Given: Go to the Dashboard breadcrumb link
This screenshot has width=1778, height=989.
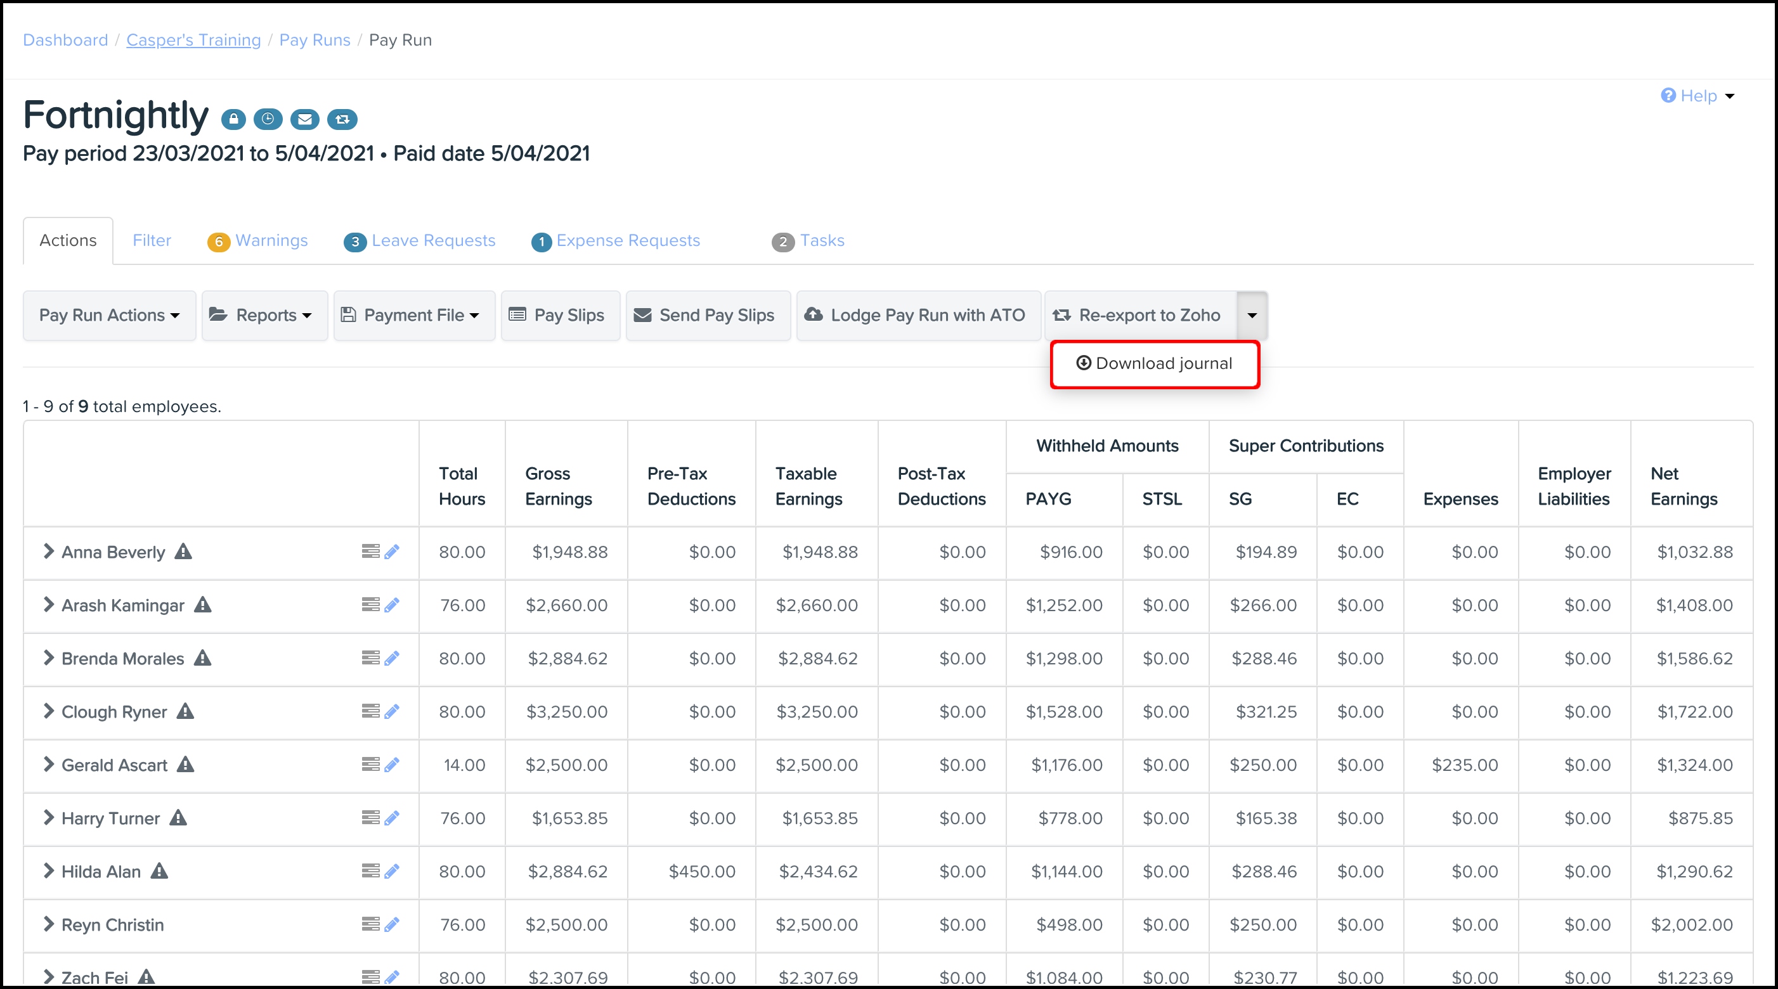Looking at the screenshot, I should pos(65,40).
